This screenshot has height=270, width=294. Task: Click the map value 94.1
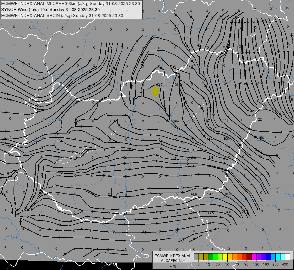tap(211, 194)
